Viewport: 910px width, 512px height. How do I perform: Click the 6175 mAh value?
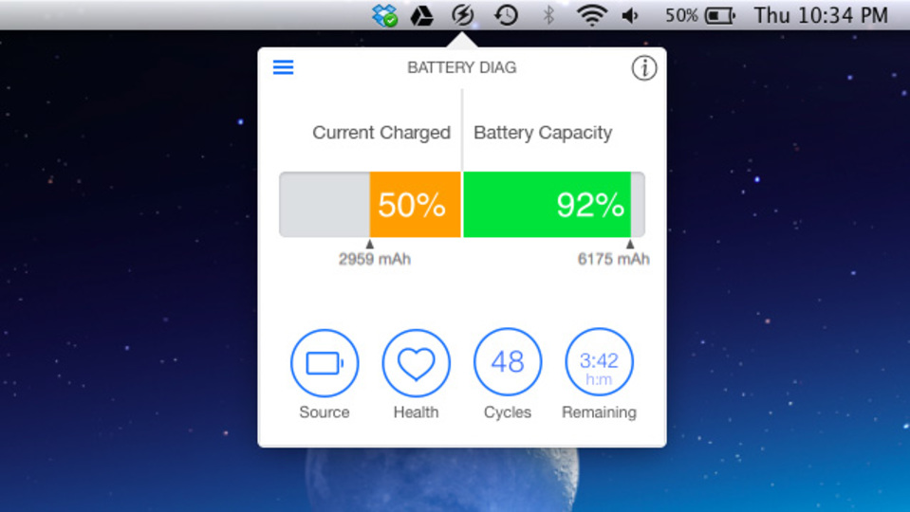pos(613,259)
